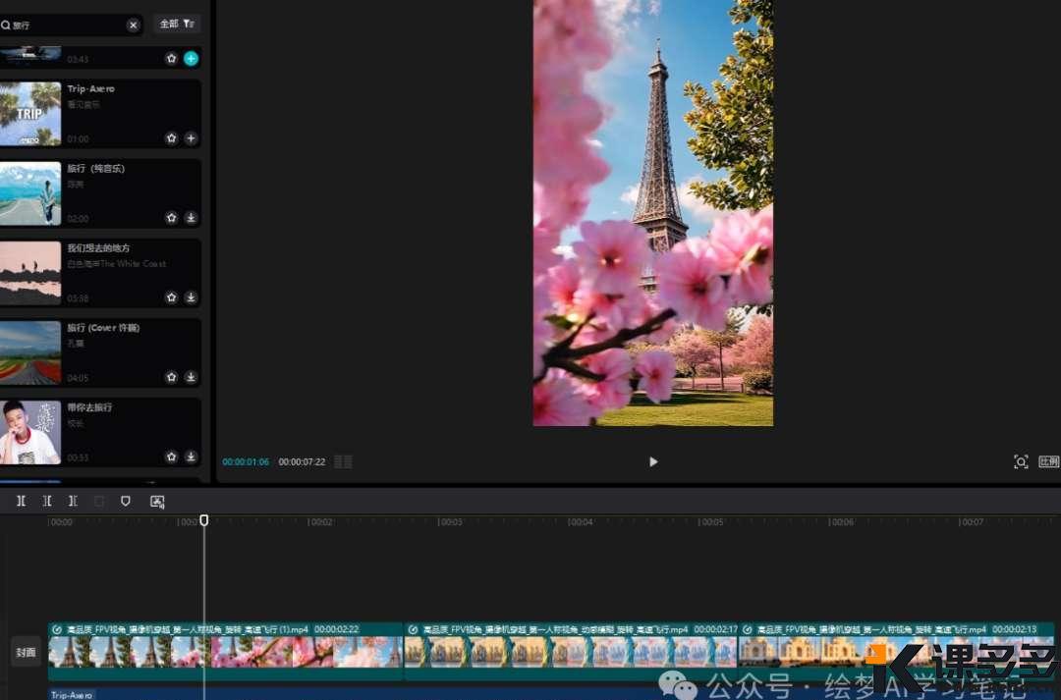Star the 旅行 (Cover 许巍) song
The height and width of the screenshot is (700, 1061).
point(171,377)
